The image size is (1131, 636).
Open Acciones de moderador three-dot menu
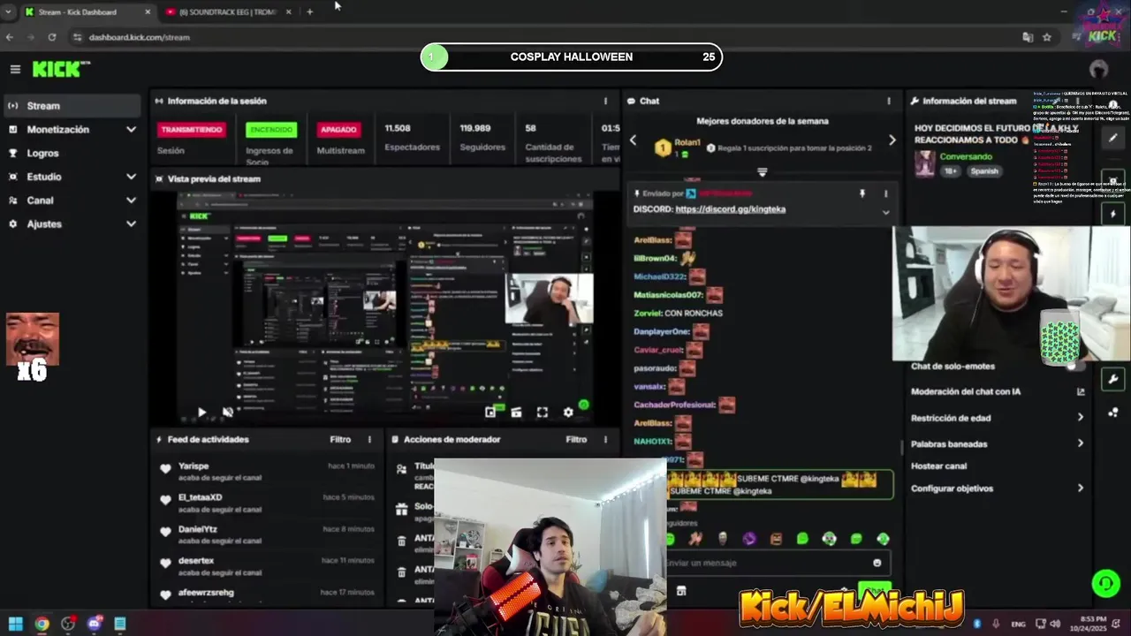605,439
